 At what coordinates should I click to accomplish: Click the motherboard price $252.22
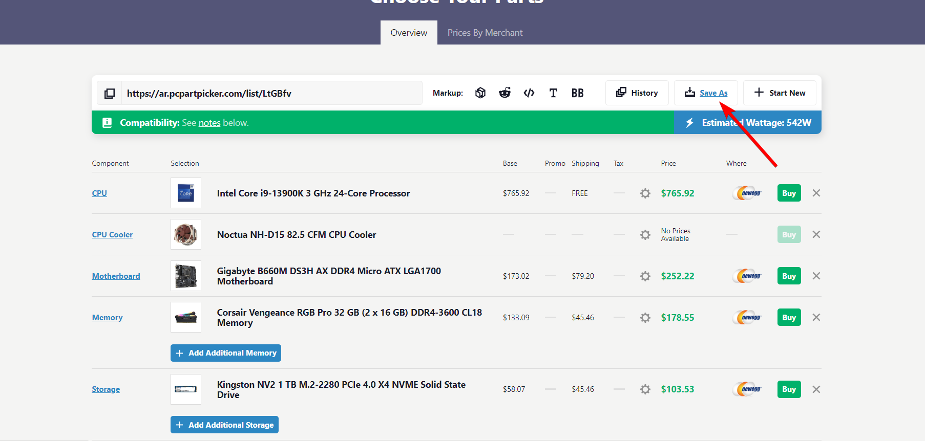point(678,276)
